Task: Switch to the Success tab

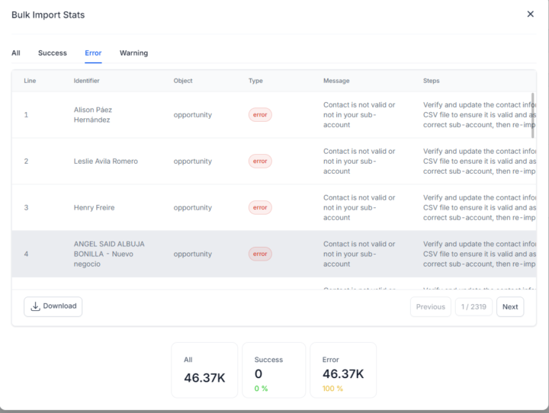Action: 53,53
